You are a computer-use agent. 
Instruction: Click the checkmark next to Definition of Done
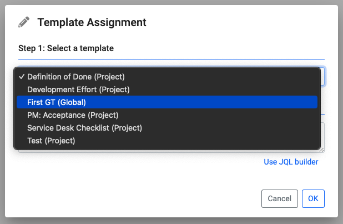21,77
